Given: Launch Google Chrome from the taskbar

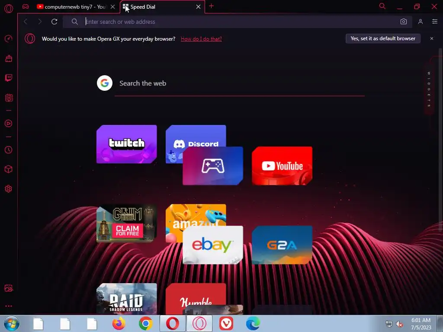Looking at the screenshot, I should click(145, 323).
